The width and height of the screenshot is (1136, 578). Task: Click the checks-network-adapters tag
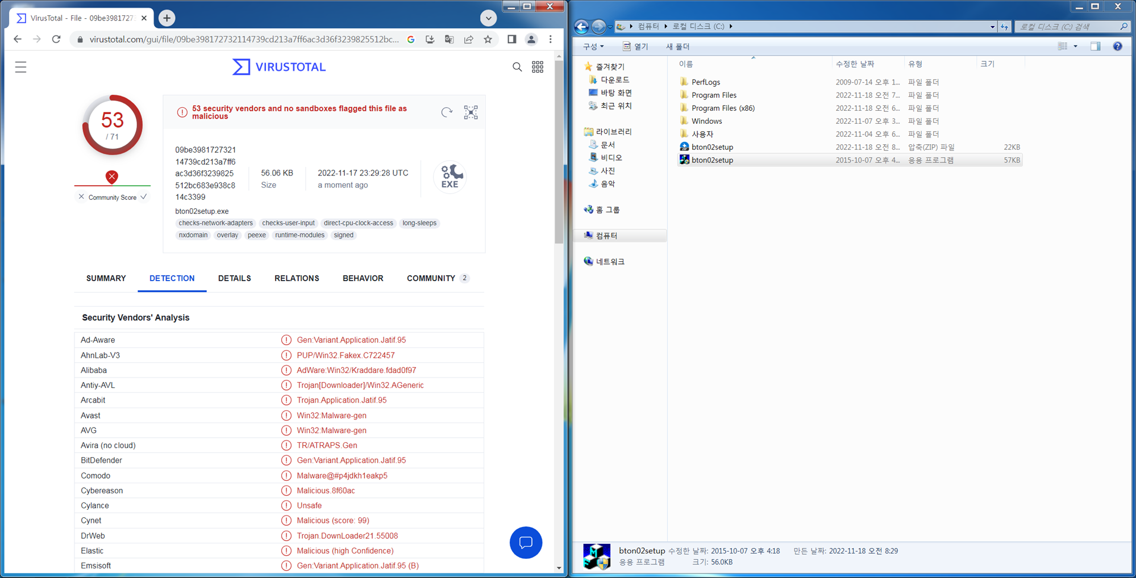(216, 223)
